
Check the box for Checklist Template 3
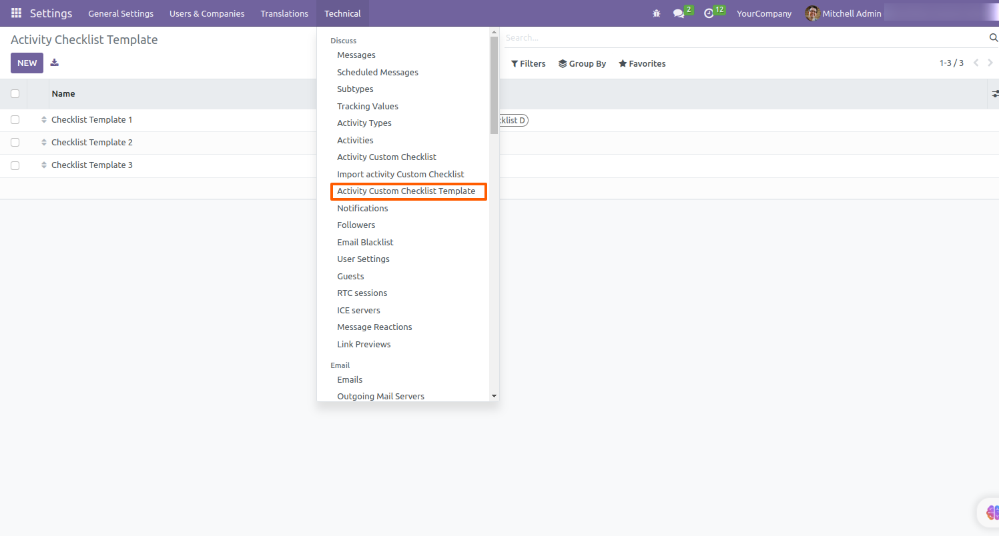[15, 165]
